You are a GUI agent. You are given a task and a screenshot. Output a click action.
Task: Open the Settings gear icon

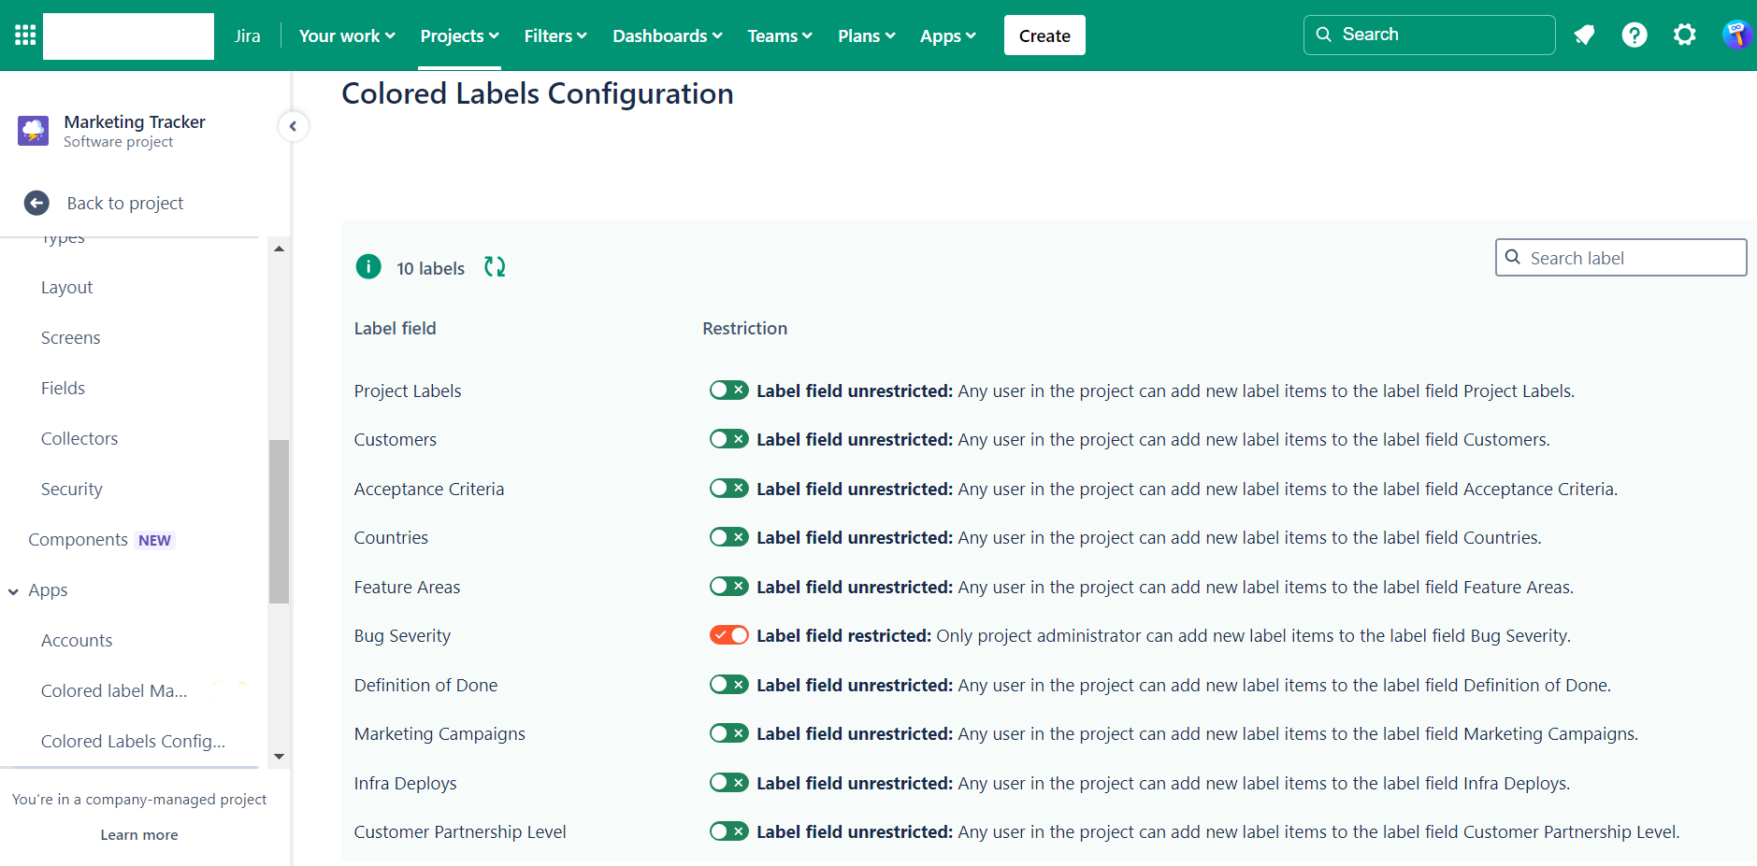pos(1684,35)
